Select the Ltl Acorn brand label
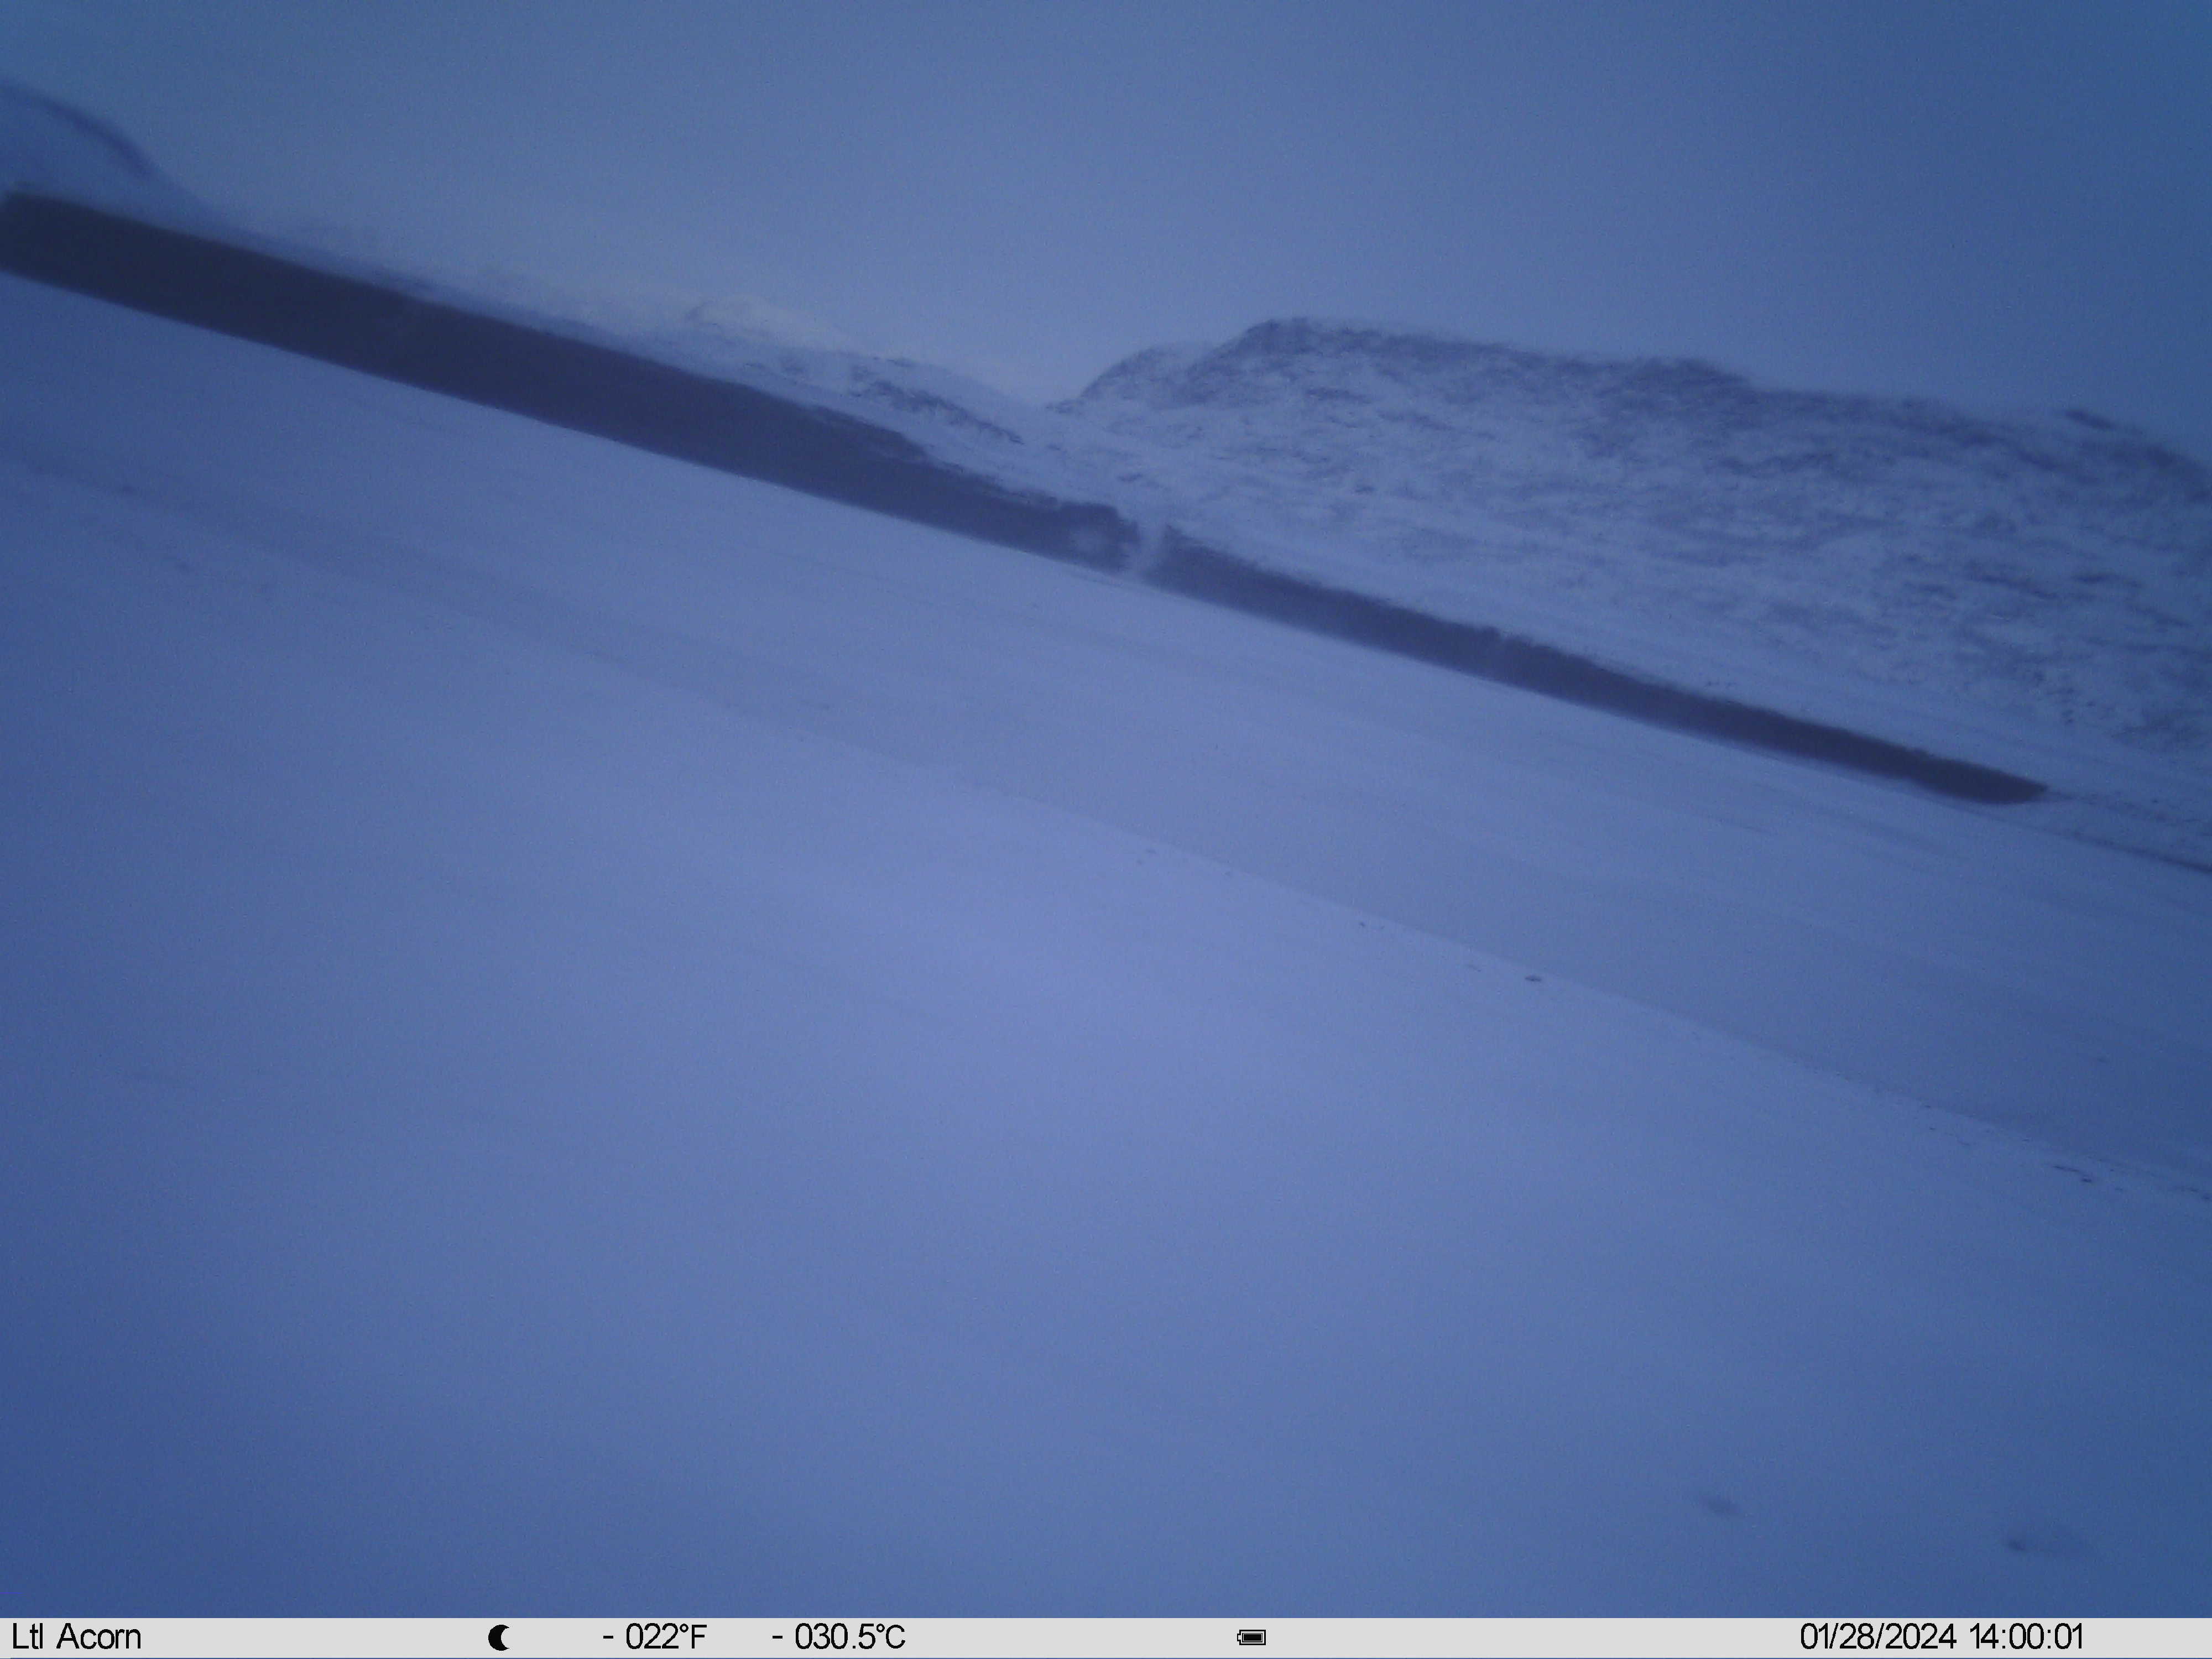The width and height of the screenshot is (2212, 1659). [76, 1637]
